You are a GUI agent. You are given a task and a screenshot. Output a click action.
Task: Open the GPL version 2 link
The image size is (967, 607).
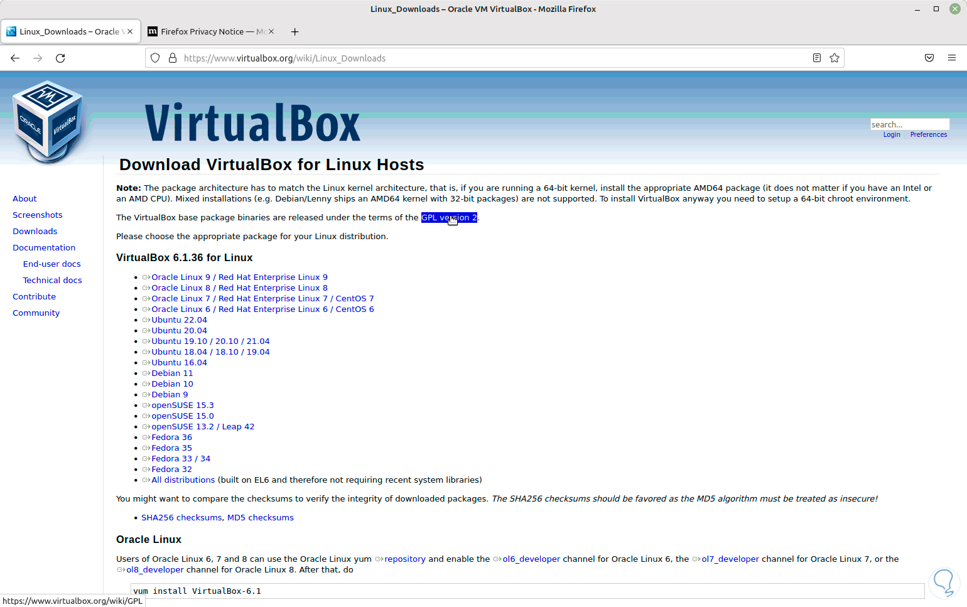click(x=449, y=218)
